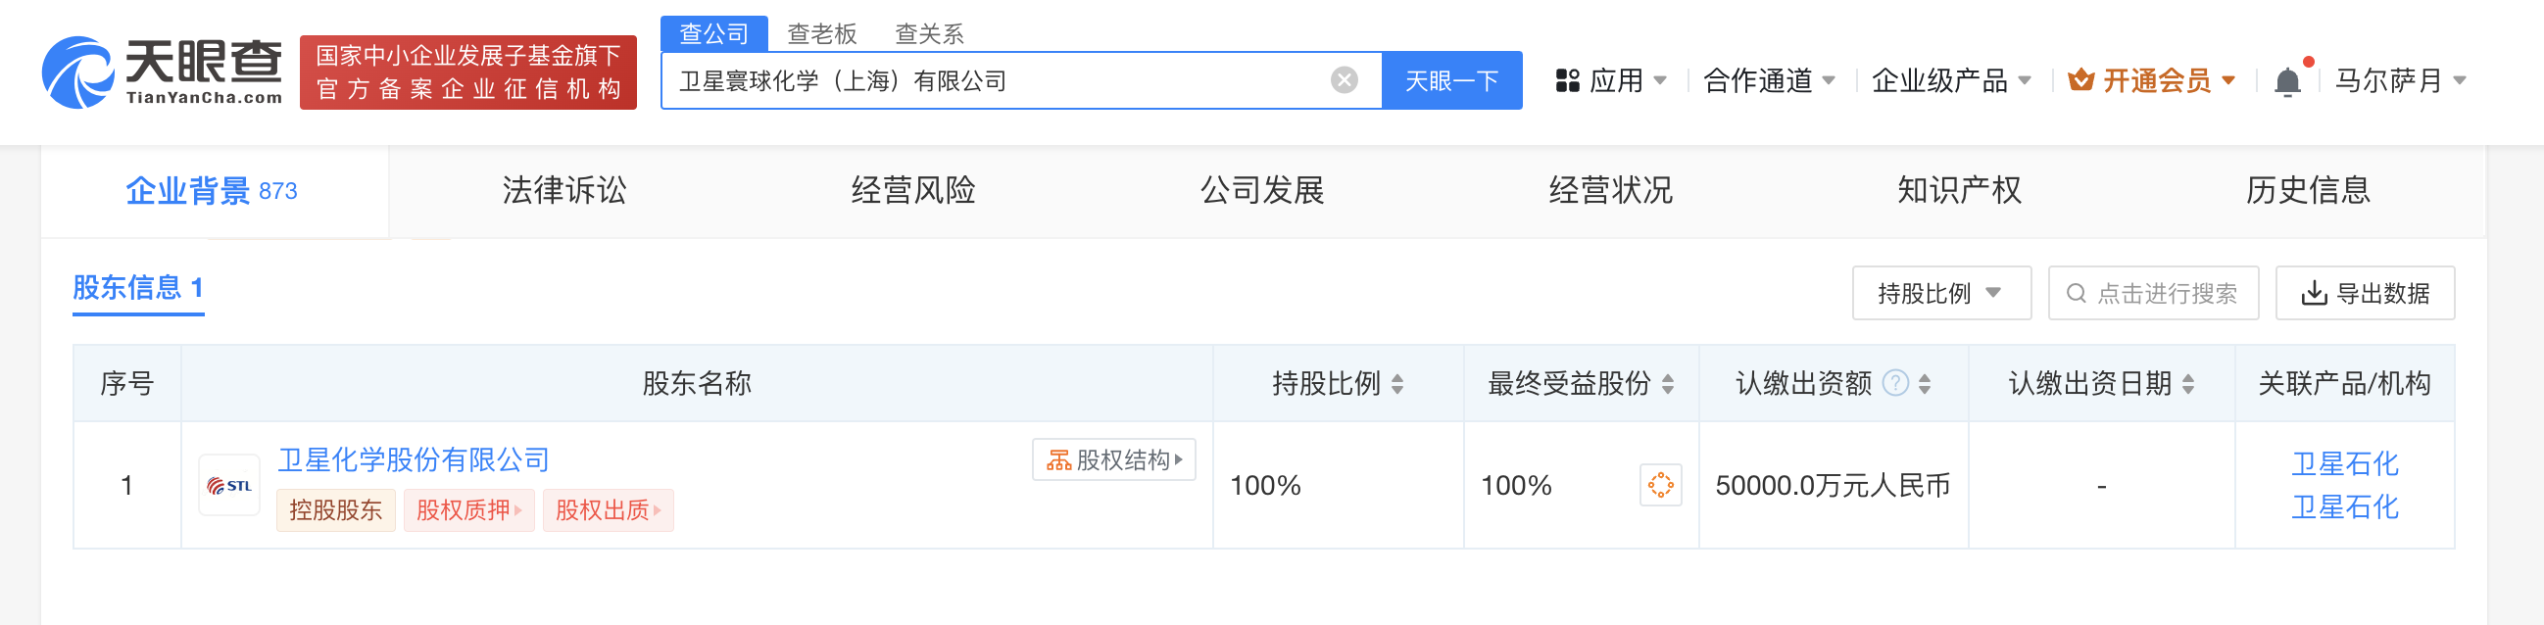Clear the company search field
The image size is (2544, 625).
(1344, 80)
